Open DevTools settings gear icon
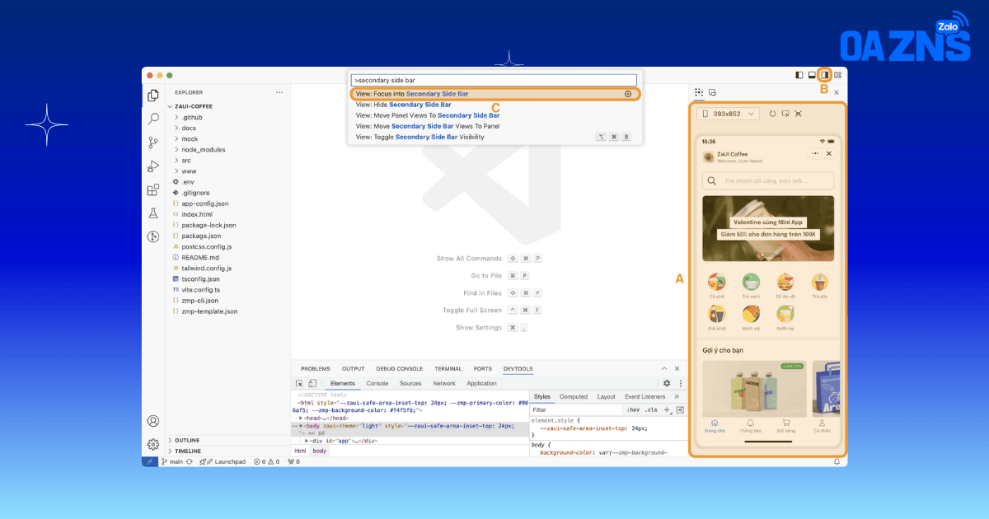The image size is (989, 519). 667,383
